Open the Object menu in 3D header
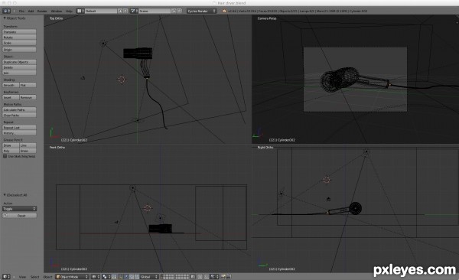Screen dimensions: 459x280 47,277
